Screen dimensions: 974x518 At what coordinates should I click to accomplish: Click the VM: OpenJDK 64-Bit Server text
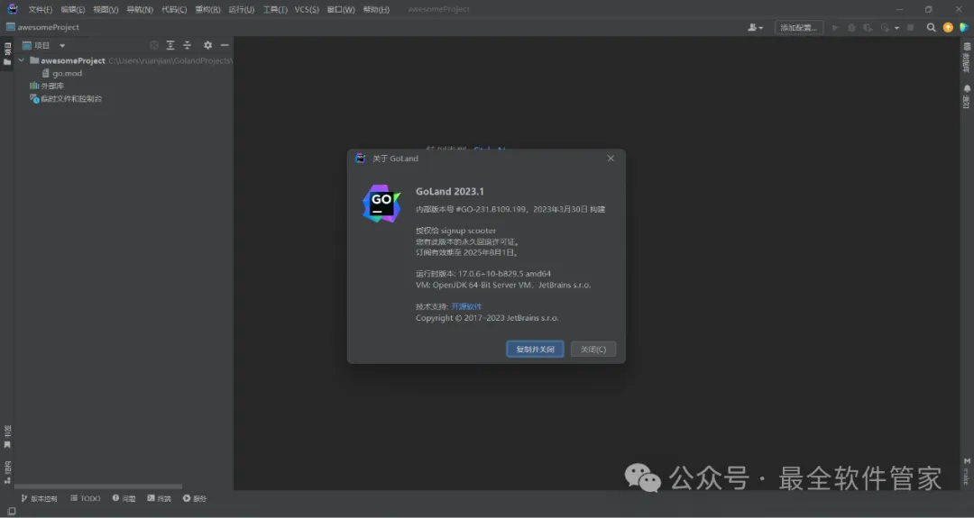(x=503, y=286)
